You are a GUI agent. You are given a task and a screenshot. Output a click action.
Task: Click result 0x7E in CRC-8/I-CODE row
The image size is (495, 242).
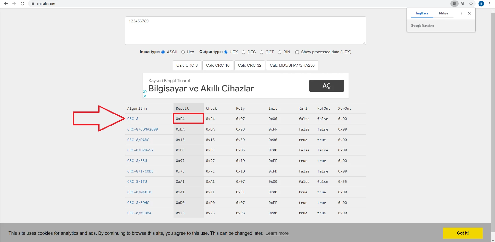coord(180,171)
